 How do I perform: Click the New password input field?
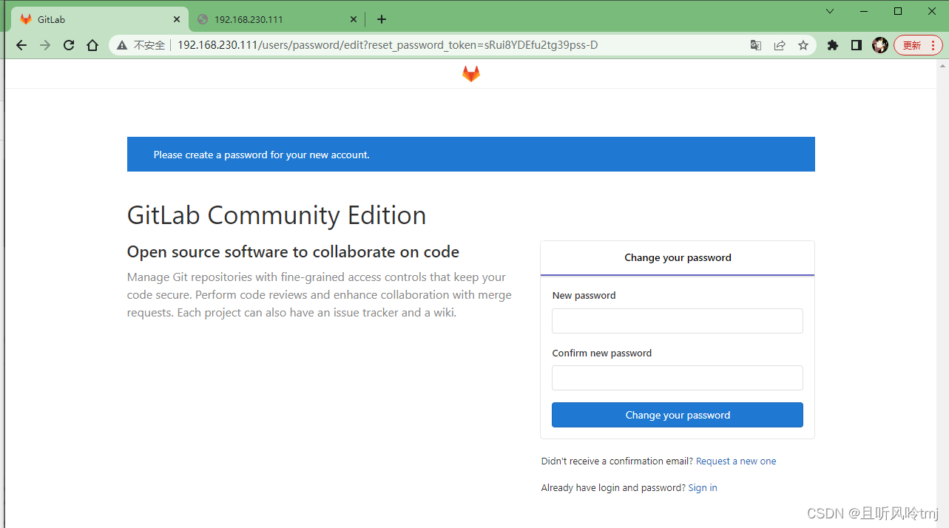pyautogui.click(x=678, y=321)
